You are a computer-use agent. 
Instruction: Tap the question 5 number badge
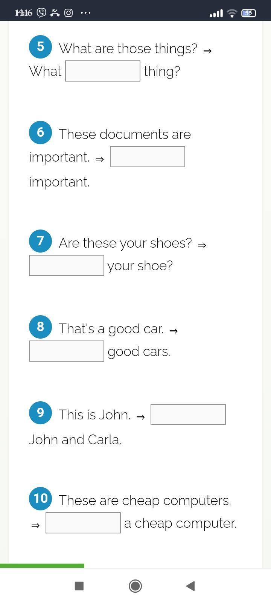(x=40, y=47)
